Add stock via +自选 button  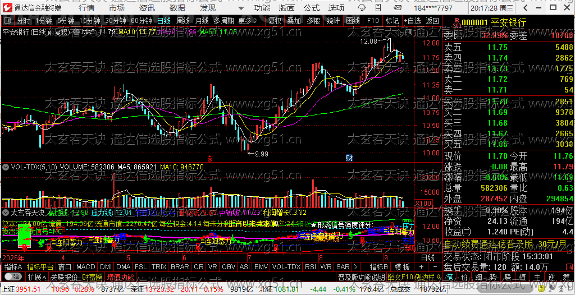[x=413, y=21]
